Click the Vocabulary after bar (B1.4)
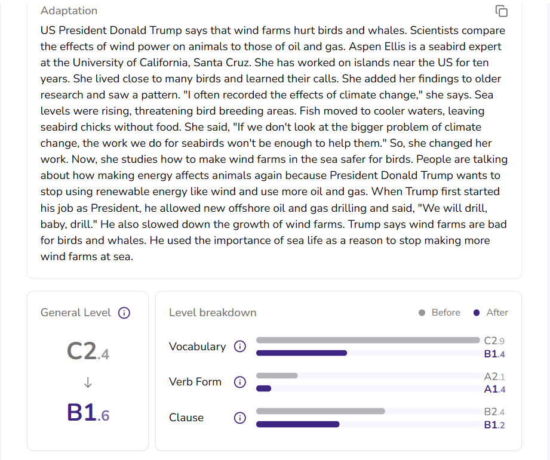The image size is (550, 460). (302, 353)
